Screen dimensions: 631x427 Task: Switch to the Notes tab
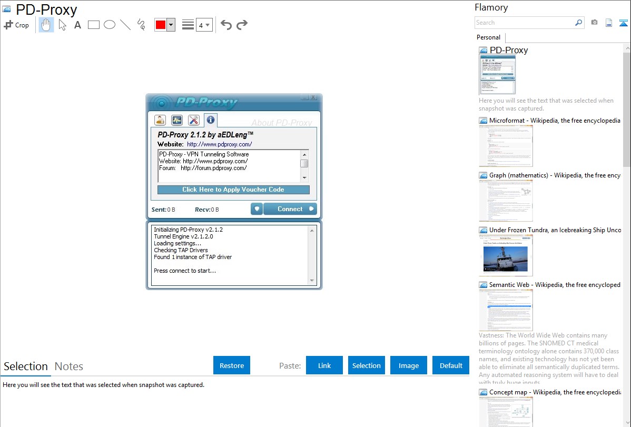click(x=69, y=366)
